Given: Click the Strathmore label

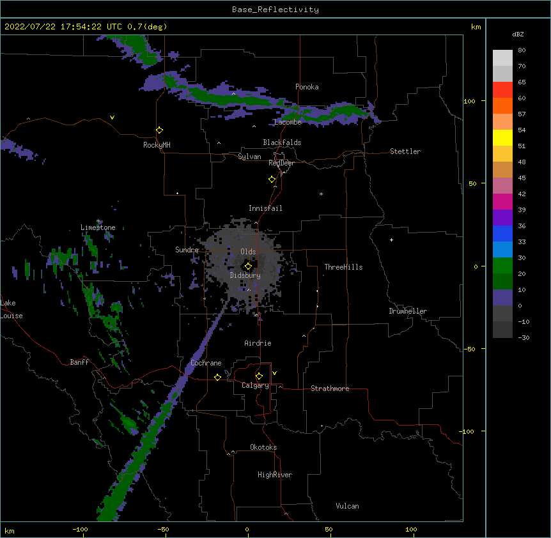Looking at the screenshot, I should [x=330, y=388].
